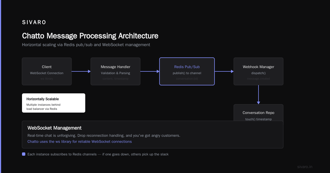Screen dimensions: 330x173
Task: Click the faint 'content, timestamp' caption
Action: pos(116,79)
